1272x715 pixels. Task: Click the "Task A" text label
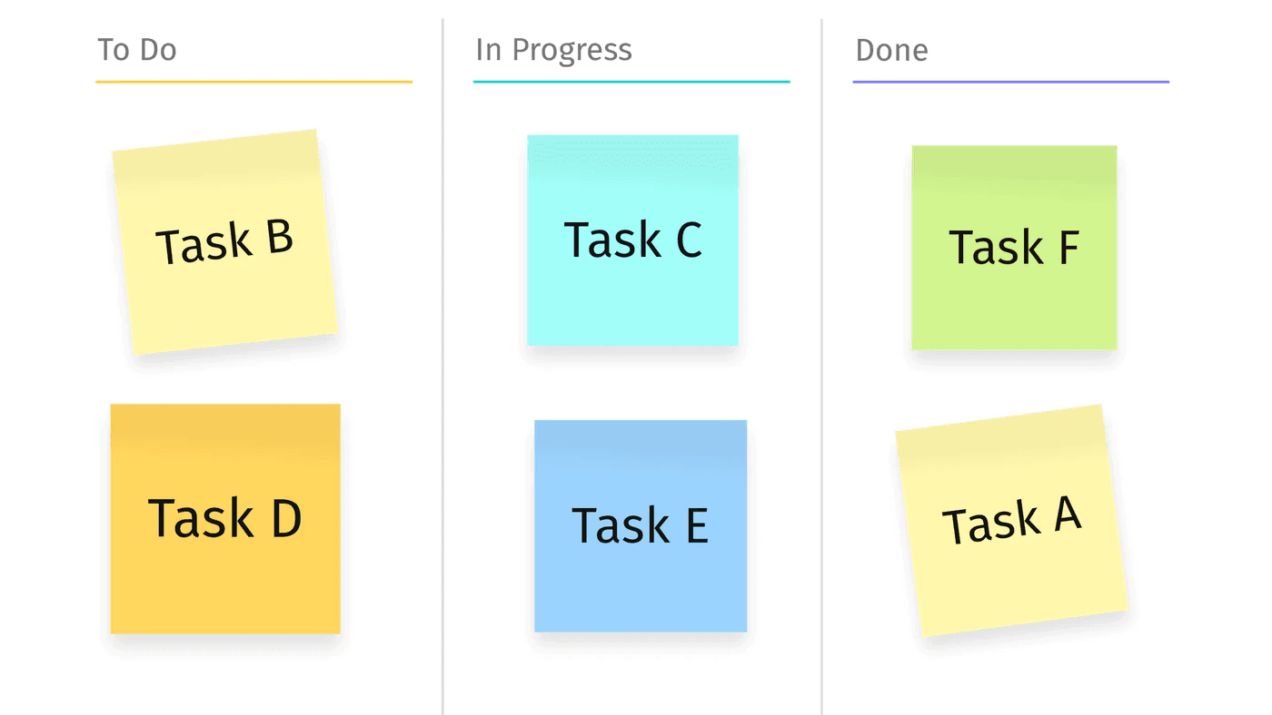tap(1011, 522)
